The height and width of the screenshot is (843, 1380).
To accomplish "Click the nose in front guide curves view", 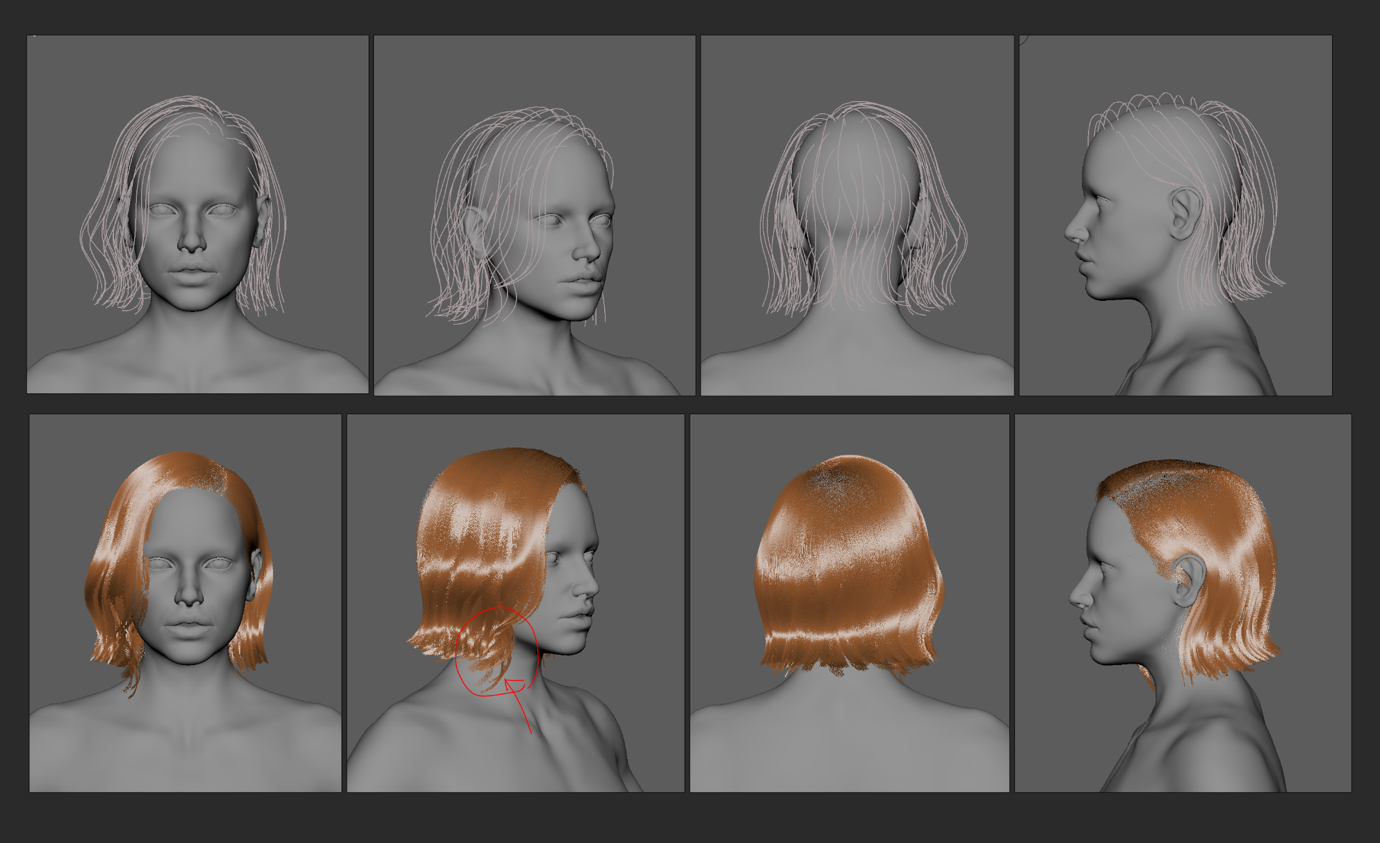I will pos(191,241).
